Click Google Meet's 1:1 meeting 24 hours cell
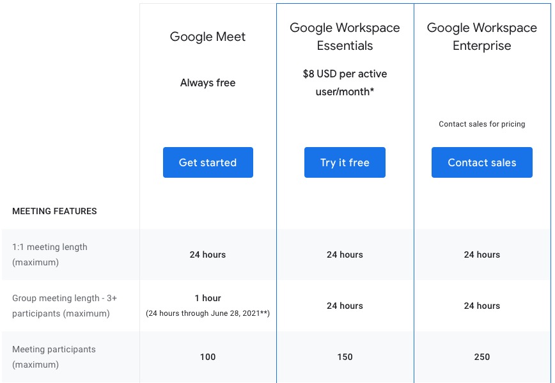The width and height of the screenshot is (555, 383). click(x=208, y=254)
